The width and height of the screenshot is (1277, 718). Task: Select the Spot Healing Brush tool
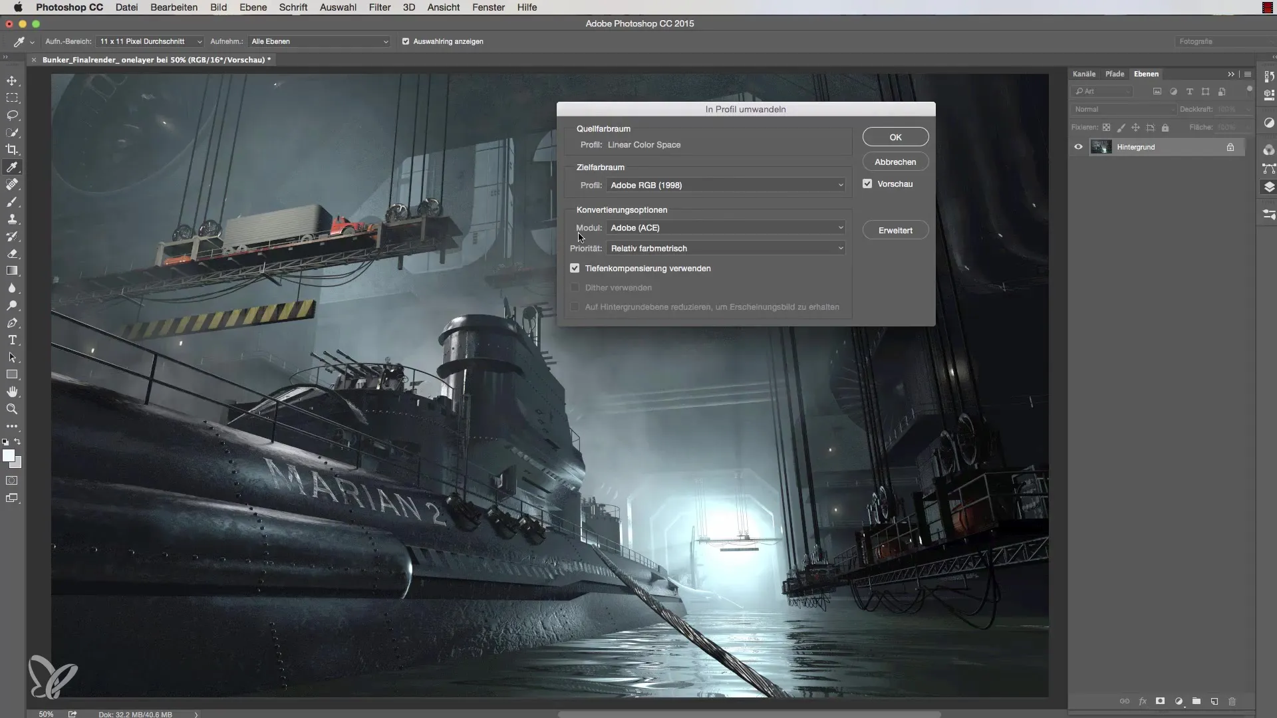click(x=12, y=184)
